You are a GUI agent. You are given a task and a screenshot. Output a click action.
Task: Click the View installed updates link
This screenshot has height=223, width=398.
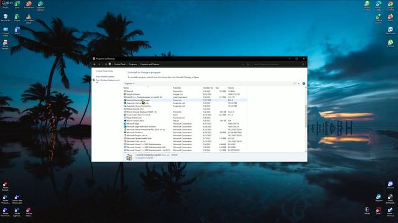click(105, 77)
